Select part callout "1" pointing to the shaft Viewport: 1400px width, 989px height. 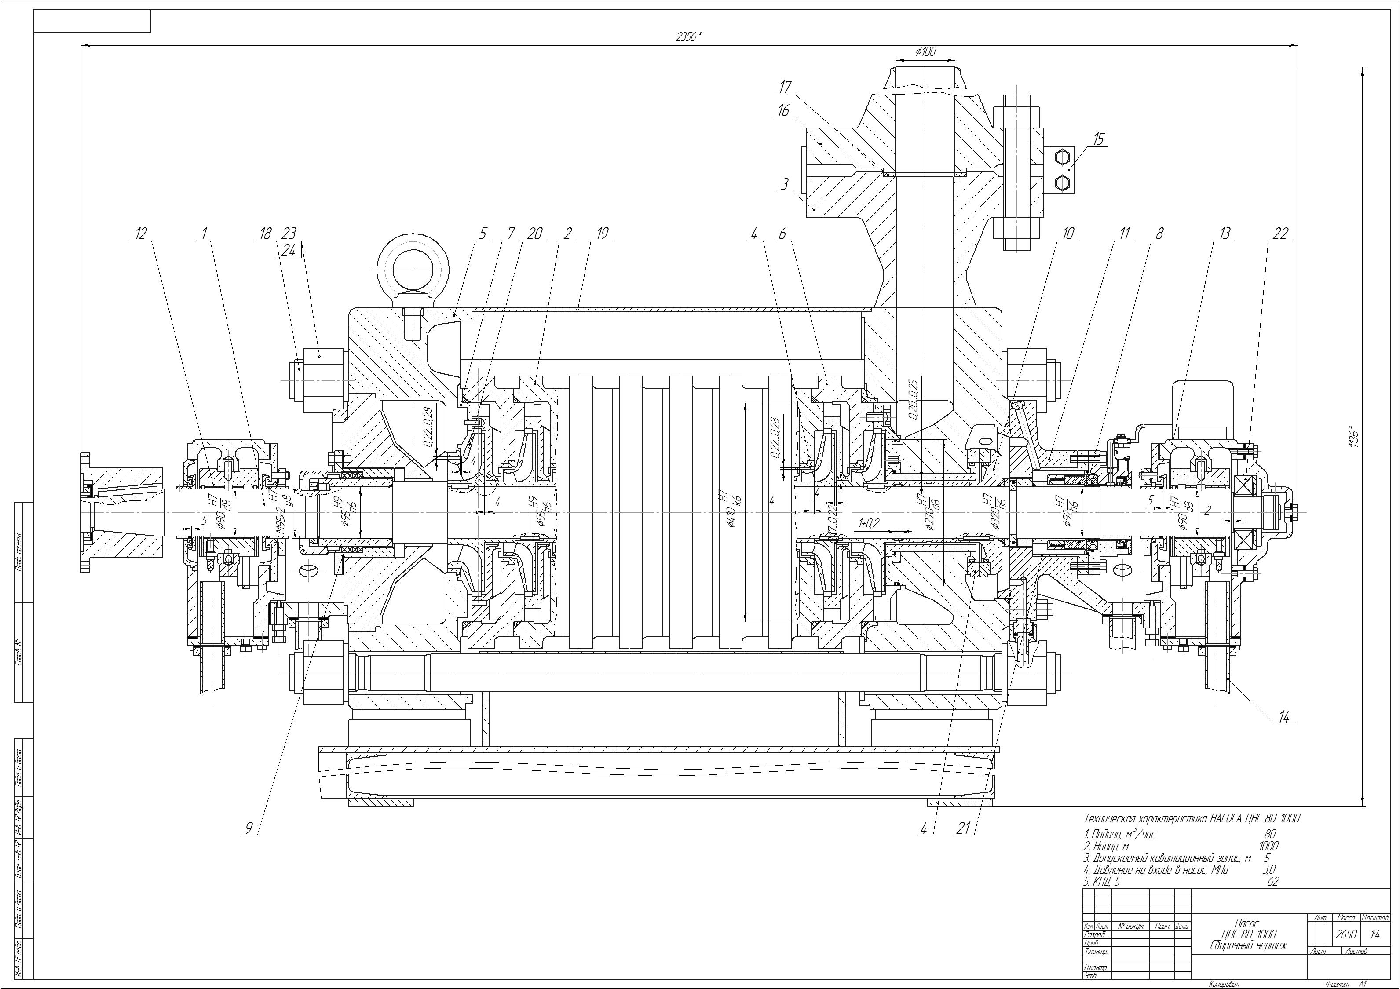[205, 234]
